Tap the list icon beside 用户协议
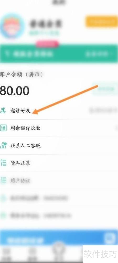This screenshot has width=118, height=263. coord(3,180)
